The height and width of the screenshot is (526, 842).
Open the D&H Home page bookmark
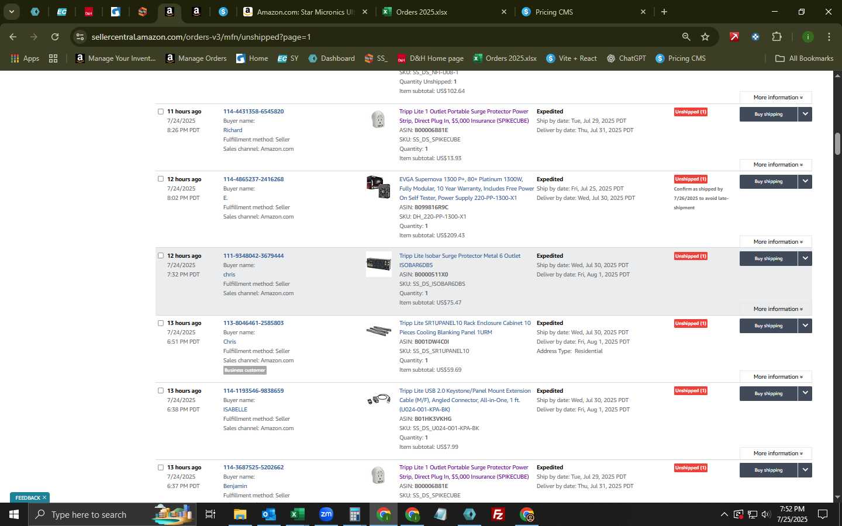click(430, 58)
